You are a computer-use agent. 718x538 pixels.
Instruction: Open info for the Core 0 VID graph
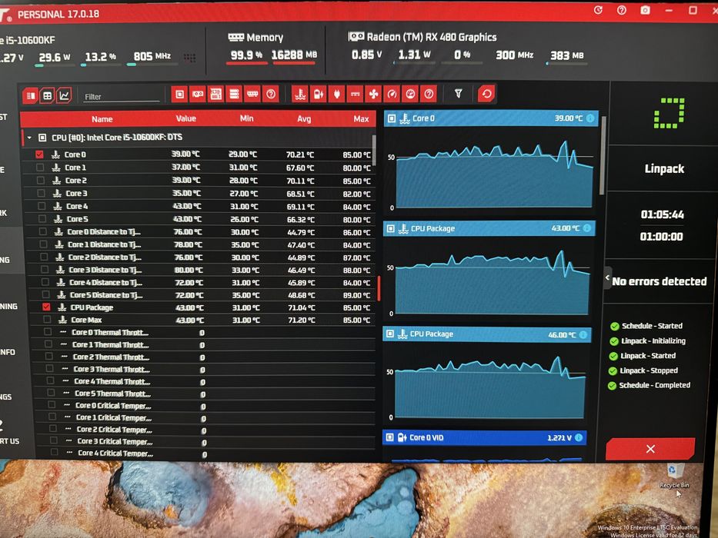click(x=579, y=438)
